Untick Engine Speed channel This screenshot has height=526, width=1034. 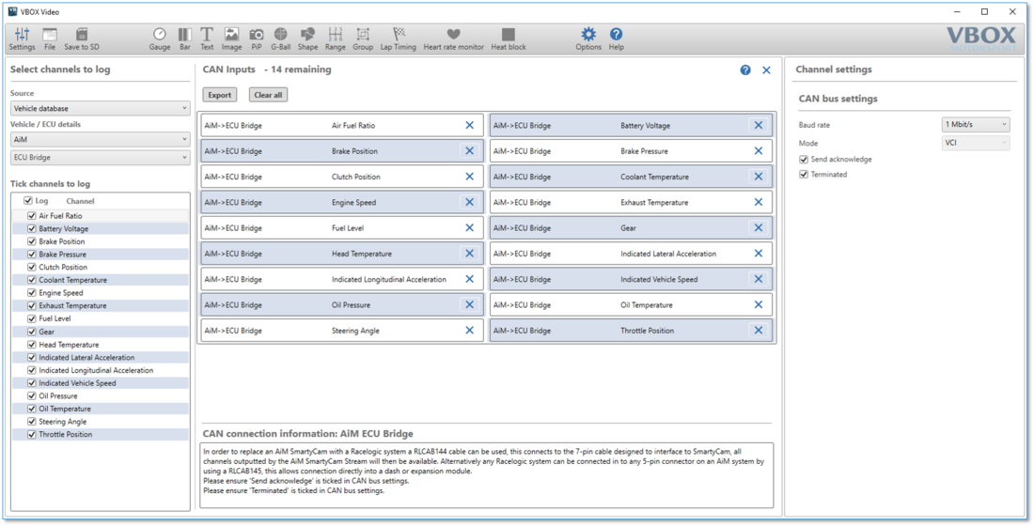[32, 293]
